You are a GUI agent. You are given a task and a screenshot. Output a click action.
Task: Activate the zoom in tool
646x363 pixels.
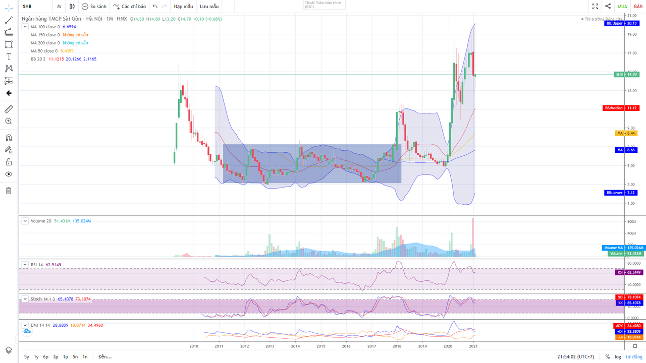pyautogui.click(x=9, y=122)
